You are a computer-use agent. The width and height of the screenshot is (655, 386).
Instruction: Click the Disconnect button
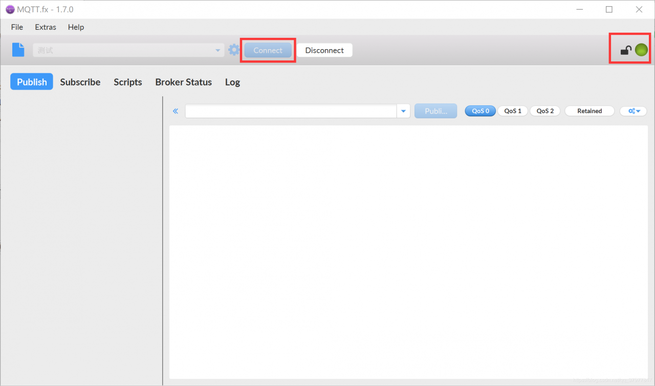point(324,50)
